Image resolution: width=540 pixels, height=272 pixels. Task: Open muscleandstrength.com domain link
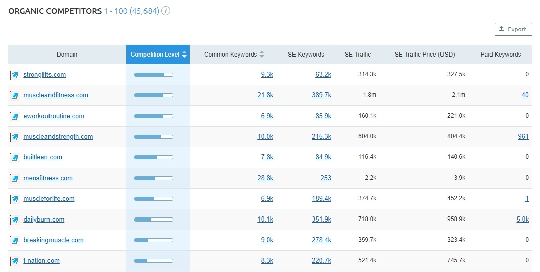pos(58,137)
